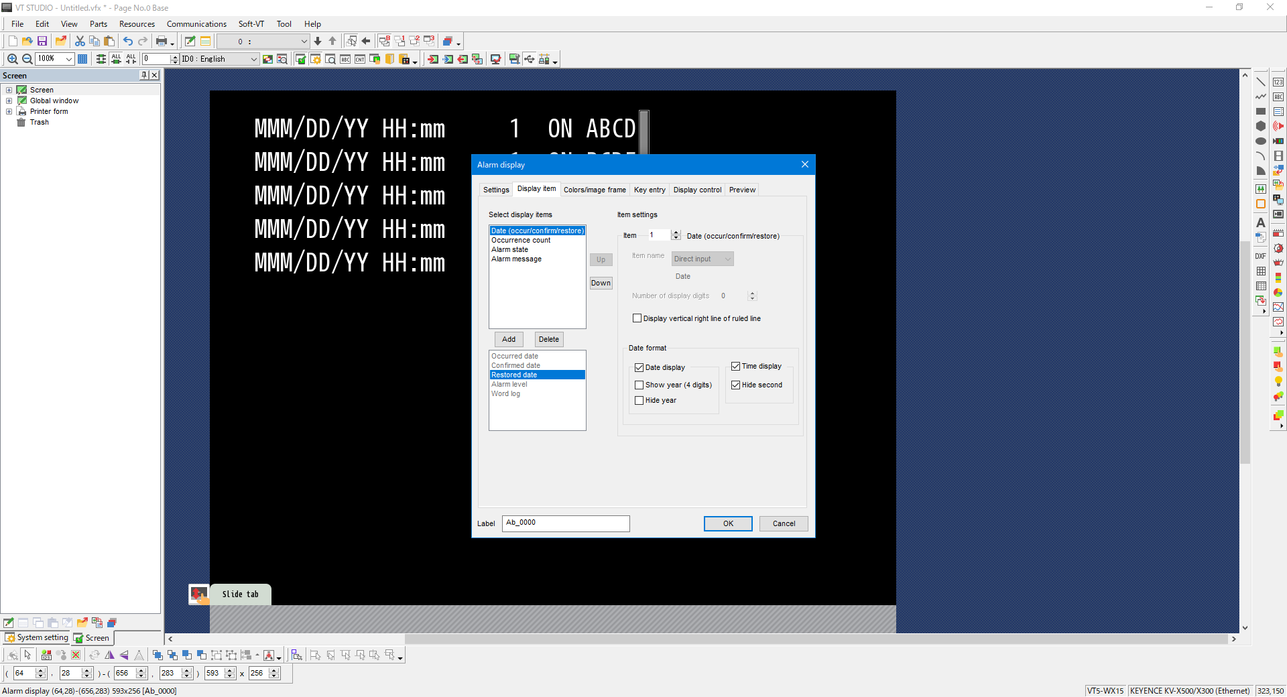Image resolution: width=1287 pixels, height=697 pixels.
Task: Open the language ID0 : English dropdown
Action: [253, 59]
